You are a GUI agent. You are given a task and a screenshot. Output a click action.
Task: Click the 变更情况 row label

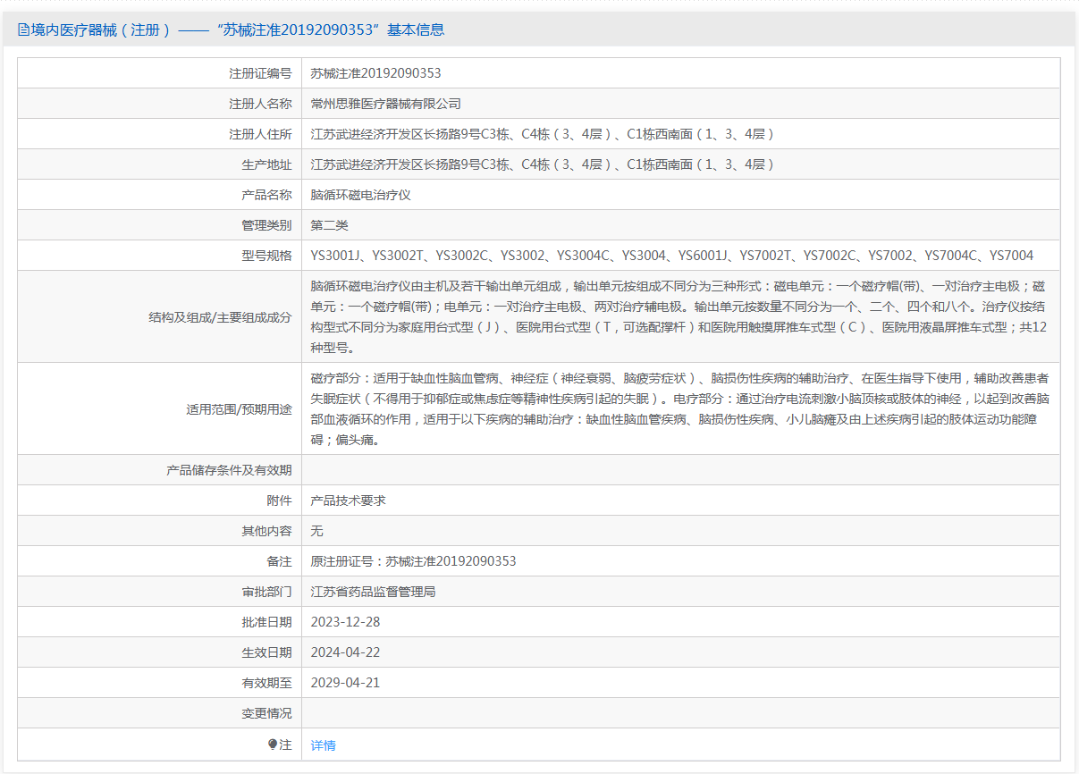pos(266,713)
